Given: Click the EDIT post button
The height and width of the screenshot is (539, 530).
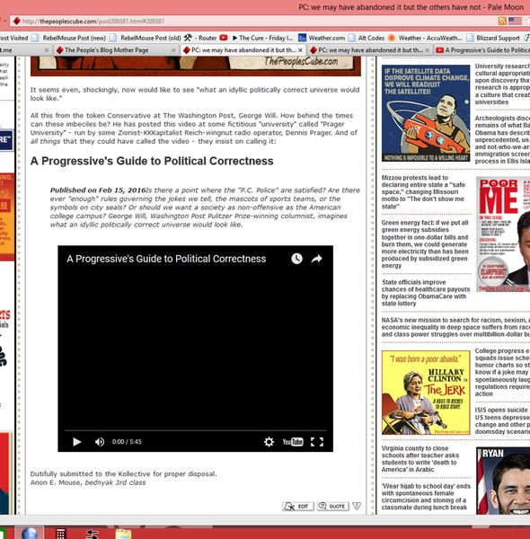Looking at the screenshot, I should coord(298,507).
